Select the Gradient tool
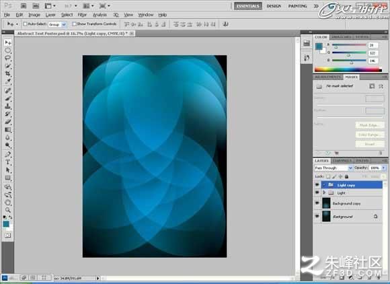The image size is (390, 284). [x=7, y=130]
